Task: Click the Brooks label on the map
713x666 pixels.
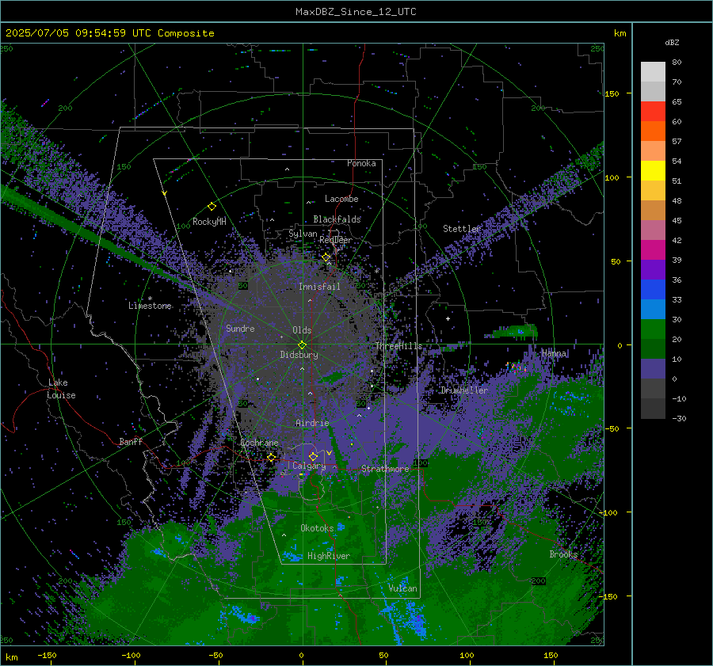Action: click(x=563, y=554)
